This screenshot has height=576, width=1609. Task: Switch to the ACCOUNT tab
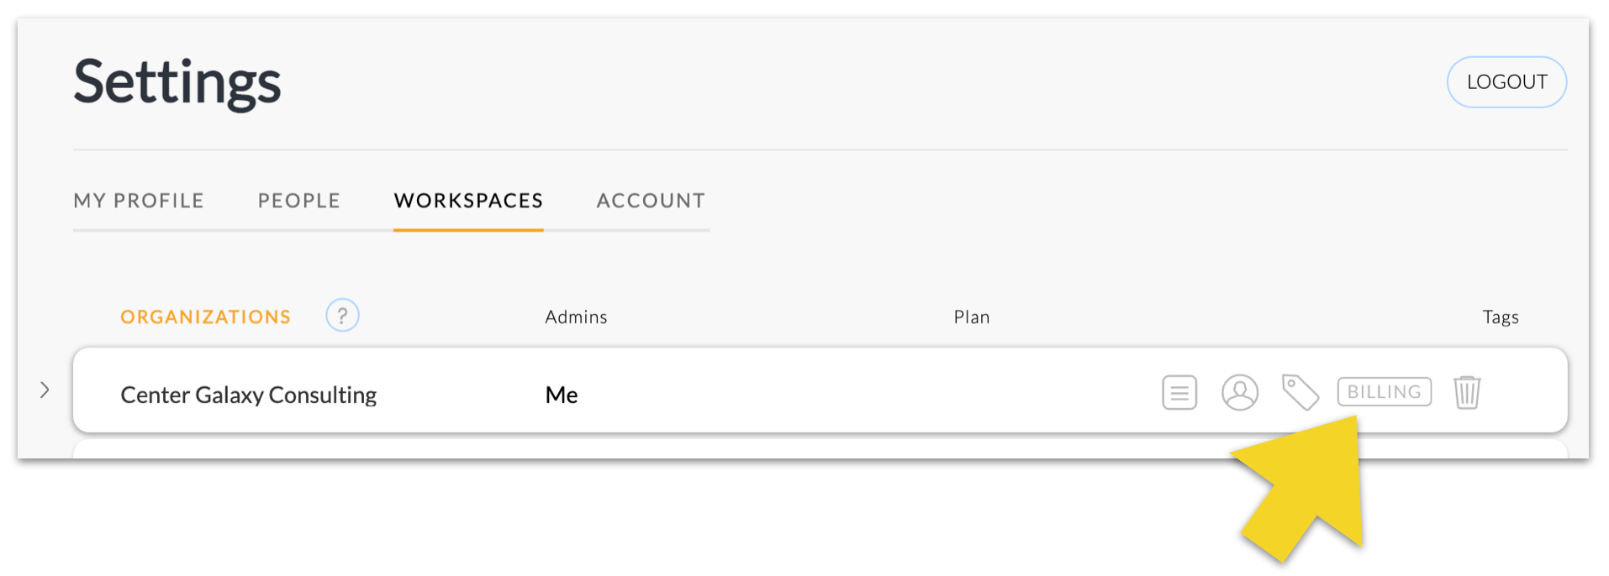point(651,201)
